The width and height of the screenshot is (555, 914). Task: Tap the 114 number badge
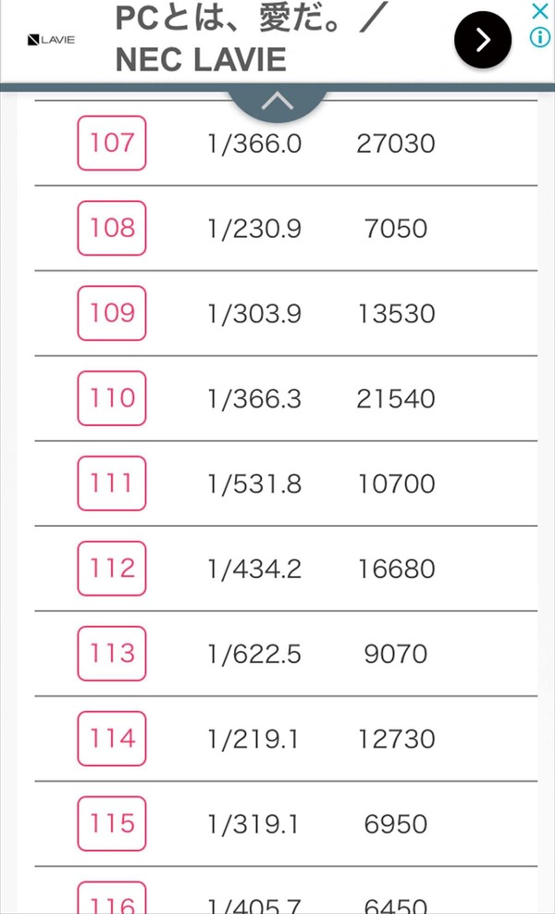pyautogui.click(x=112, y=739)
